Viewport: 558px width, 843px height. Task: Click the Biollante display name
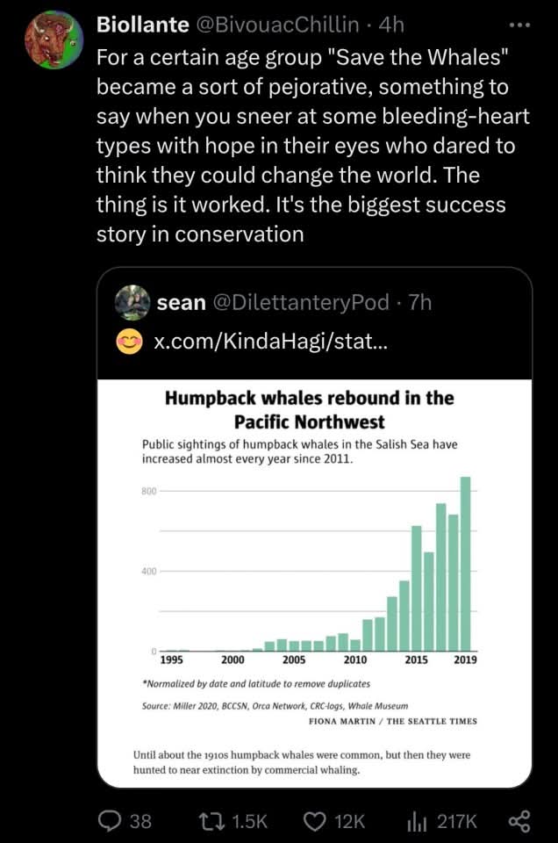pyautogui.click(x=137, y=24)
